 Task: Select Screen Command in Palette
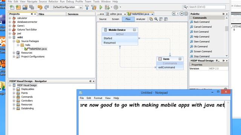[203, 51]
